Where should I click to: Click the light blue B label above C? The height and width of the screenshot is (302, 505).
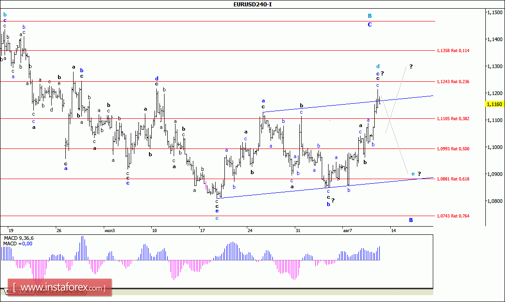[x=370, y=16]
